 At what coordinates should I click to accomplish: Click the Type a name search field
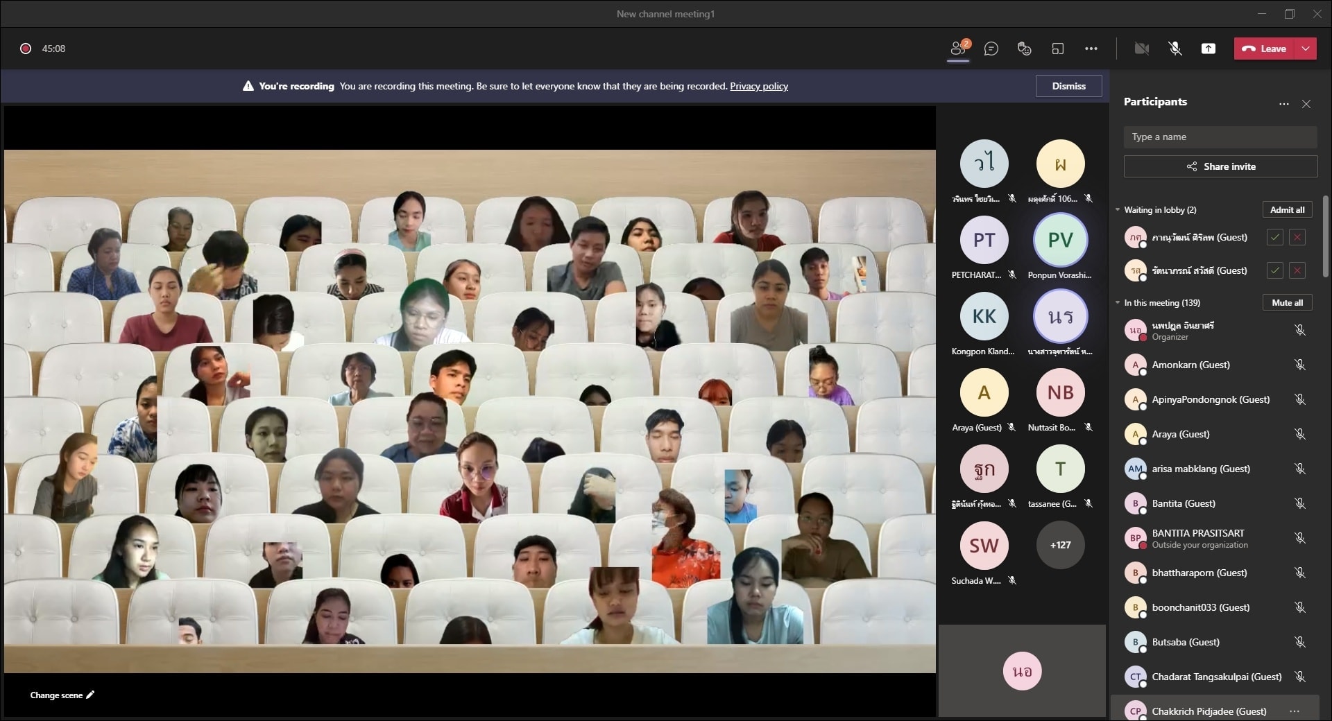[1220, 137]
